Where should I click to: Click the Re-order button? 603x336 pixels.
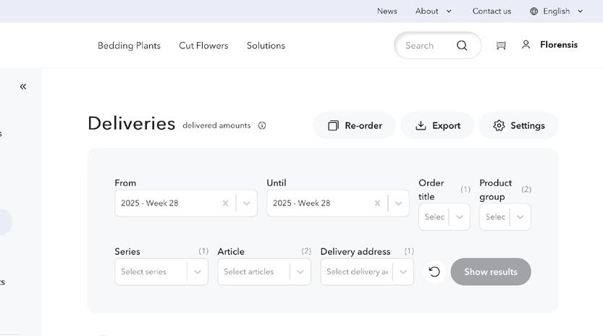tap(355, 125)
